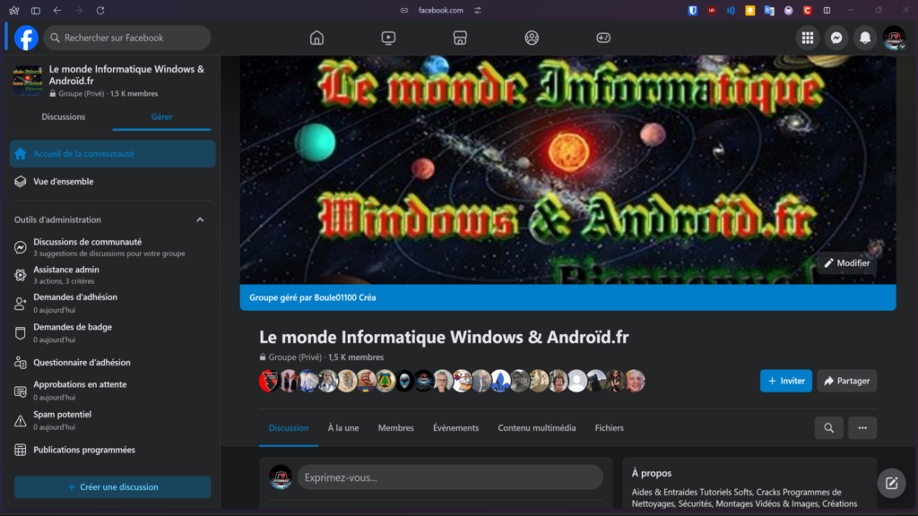
Task: Open the uBlock Origin extension icon
Action: pos(712,11)
